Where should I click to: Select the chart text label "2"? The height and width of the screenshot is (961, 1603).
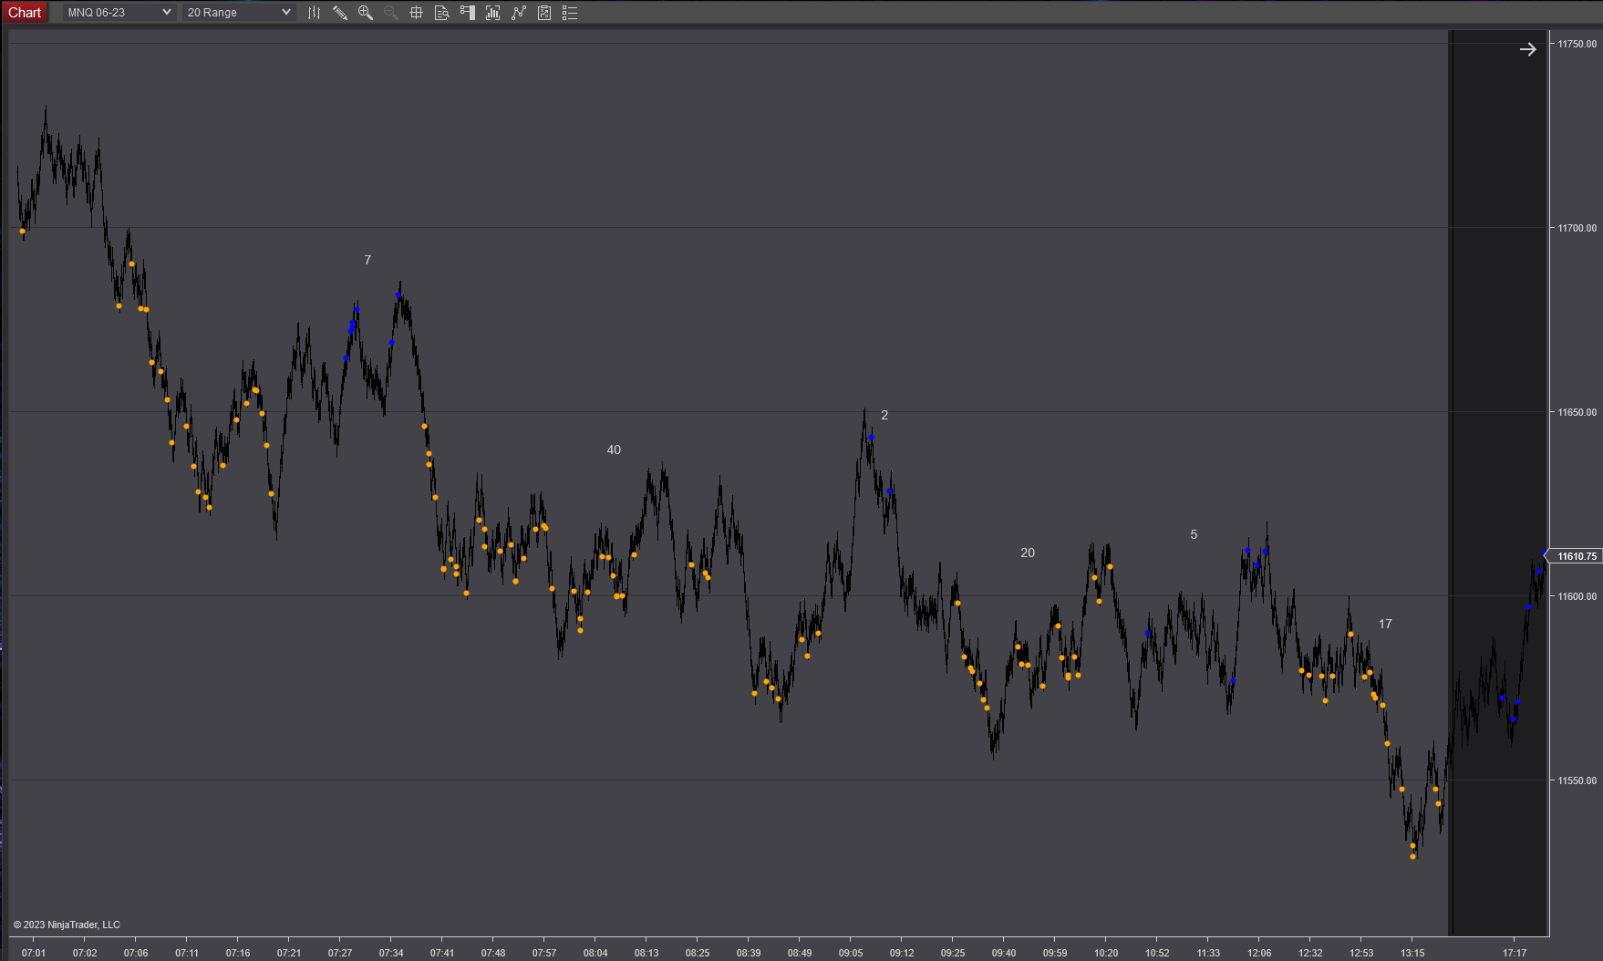884,415
